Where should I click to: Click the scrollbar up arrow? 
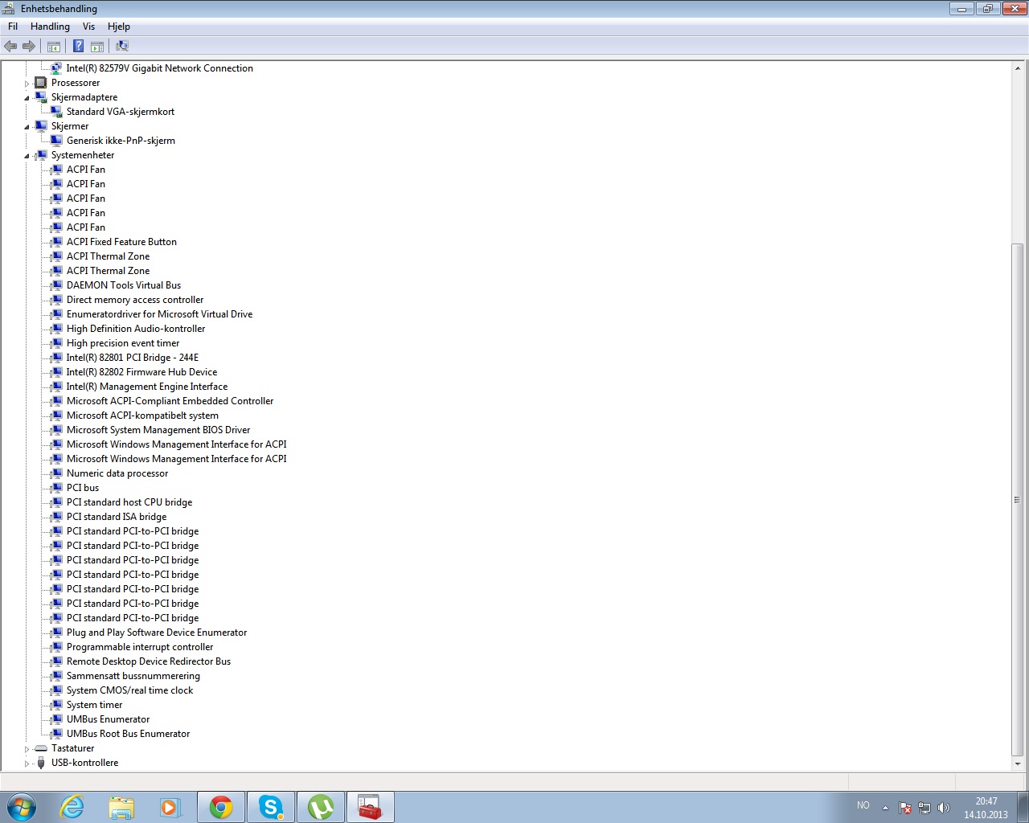click(x=1018, y=68)
